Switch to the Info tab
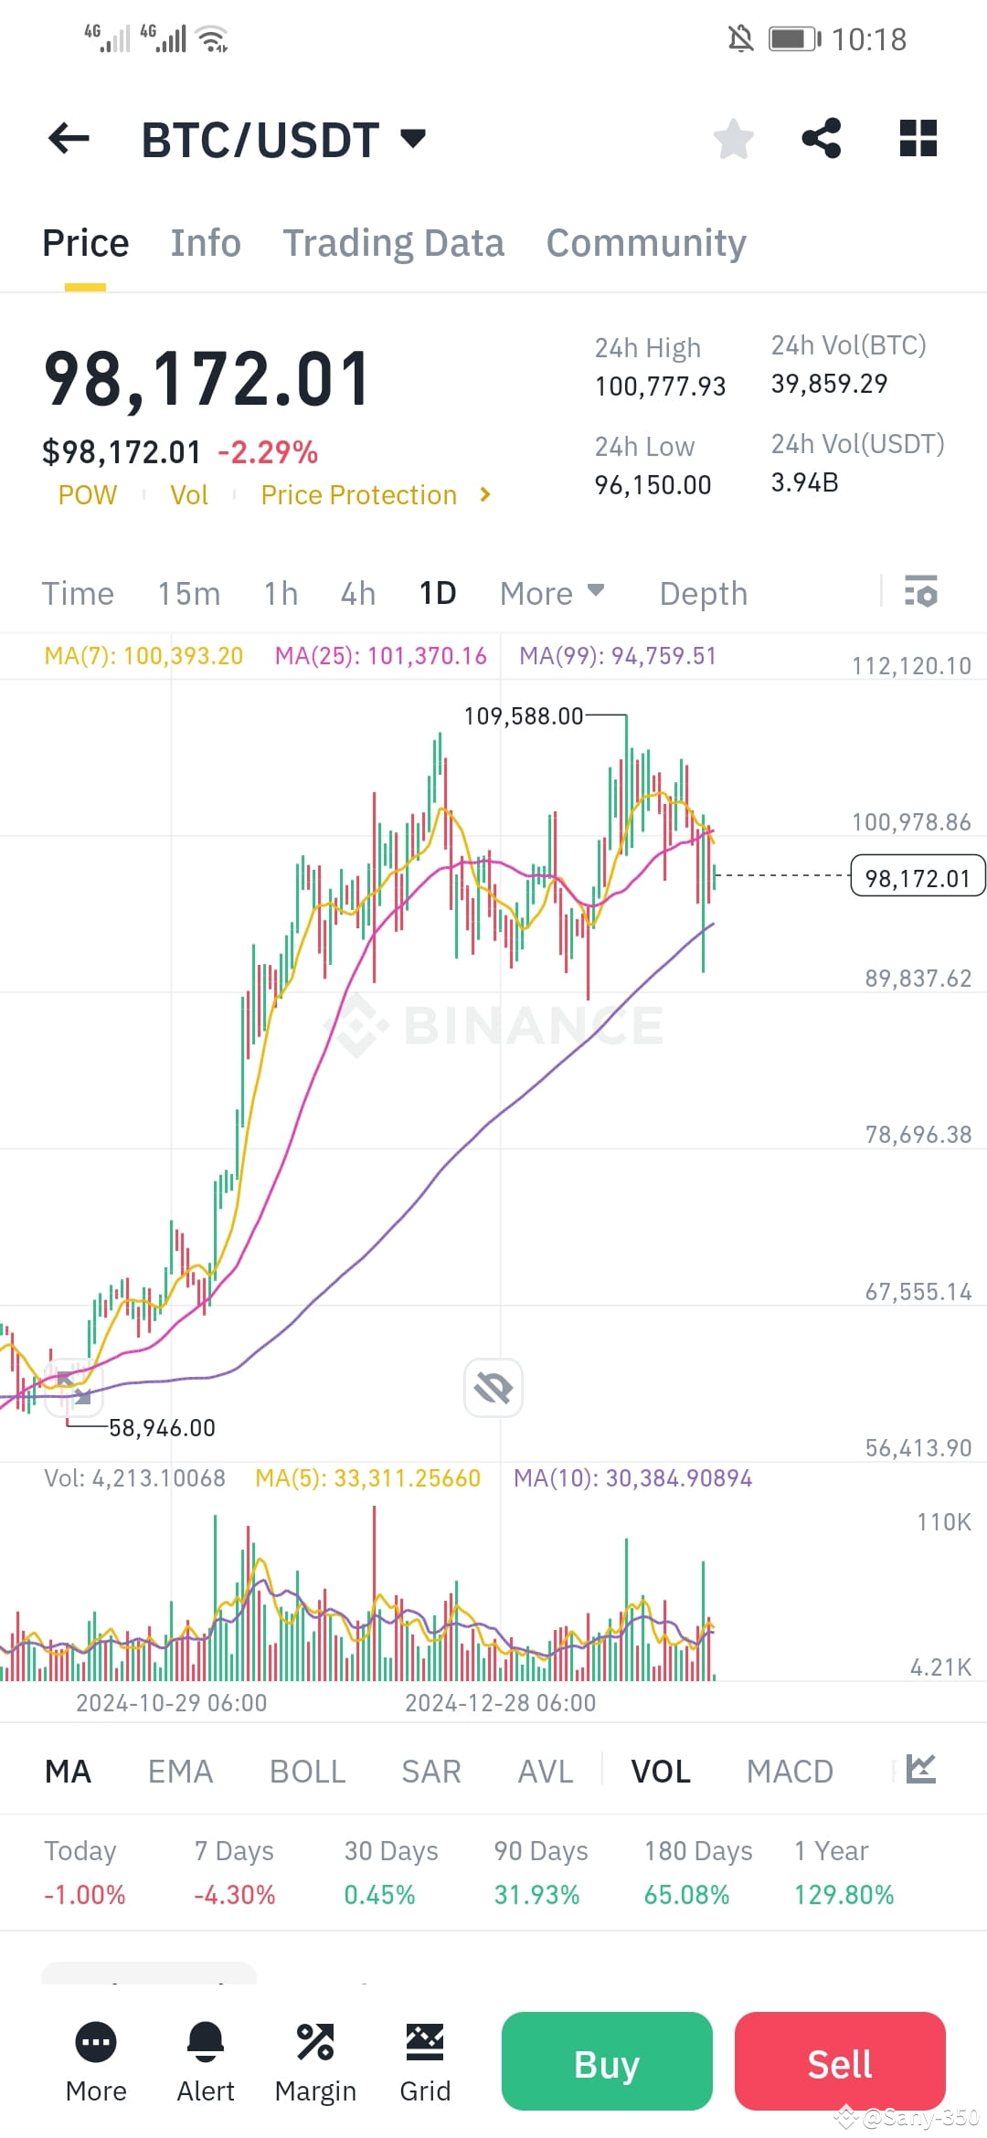The width and height of the screenshot is (987, 2138). point(205,242)
